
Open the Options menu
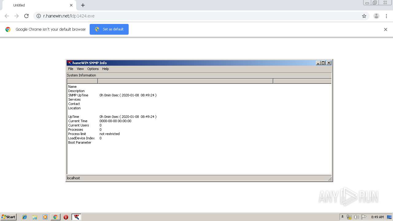point(93,69)
